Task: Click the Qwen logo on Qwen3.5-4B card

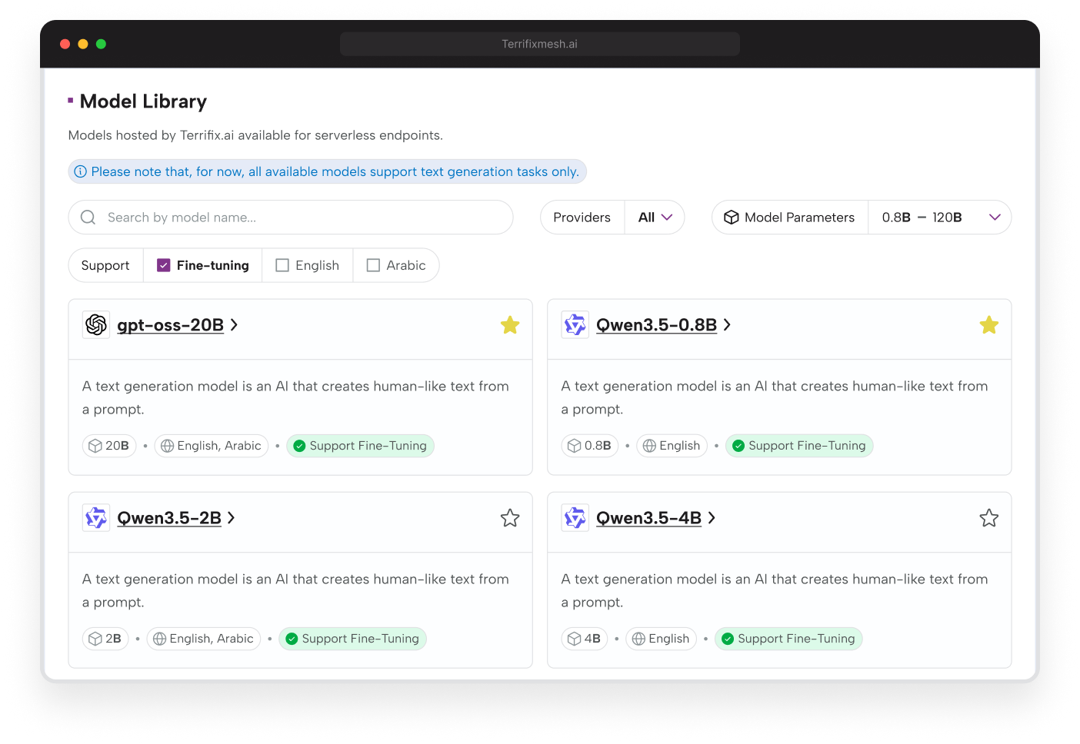Action: (575, 518)
